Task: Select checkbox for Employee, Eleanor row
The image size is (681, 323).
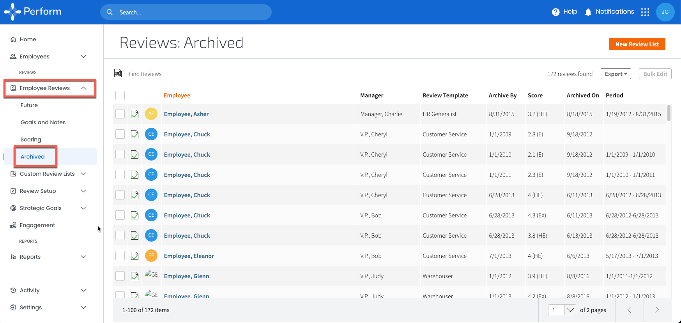Action: [120, 256]
